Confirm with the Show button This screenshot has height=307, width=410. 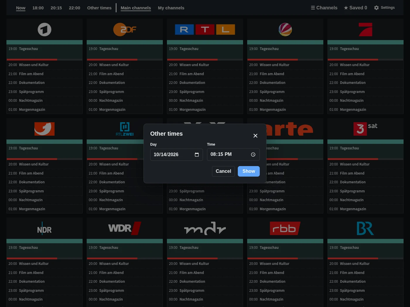click(x=249, y=171)
